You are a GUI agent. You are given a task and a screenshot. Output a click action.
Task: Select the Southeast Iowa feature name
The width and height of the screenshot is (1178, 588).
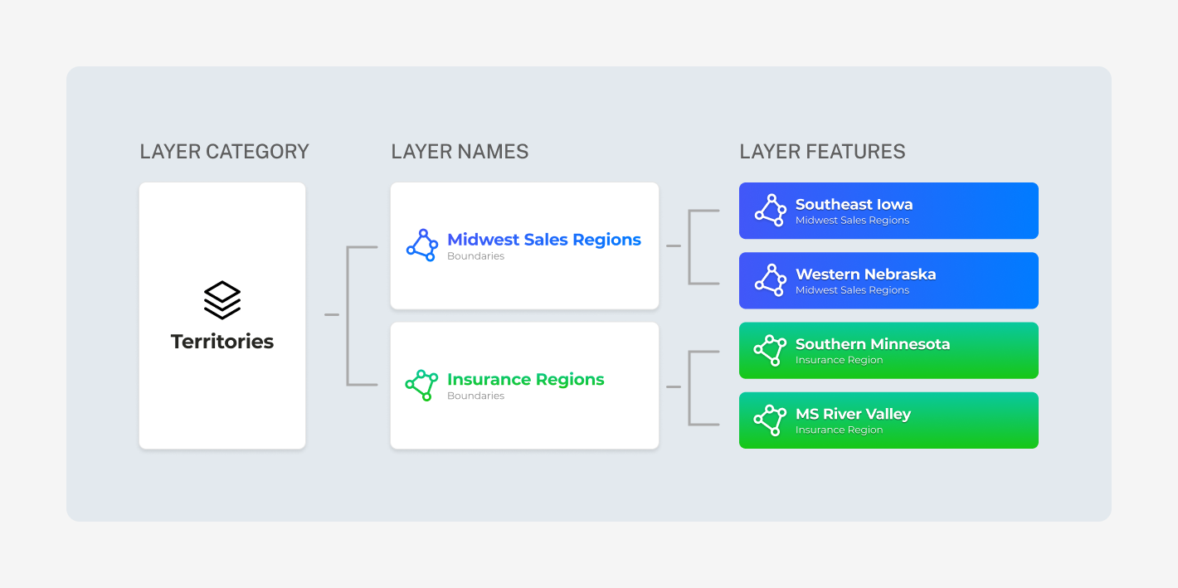coord(854,204)
